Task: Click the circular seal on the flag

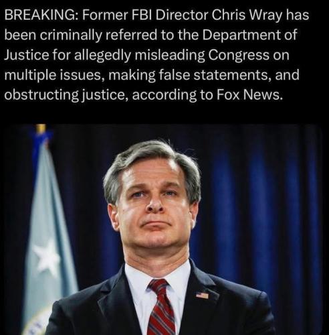Action: [x=39, y=323]
